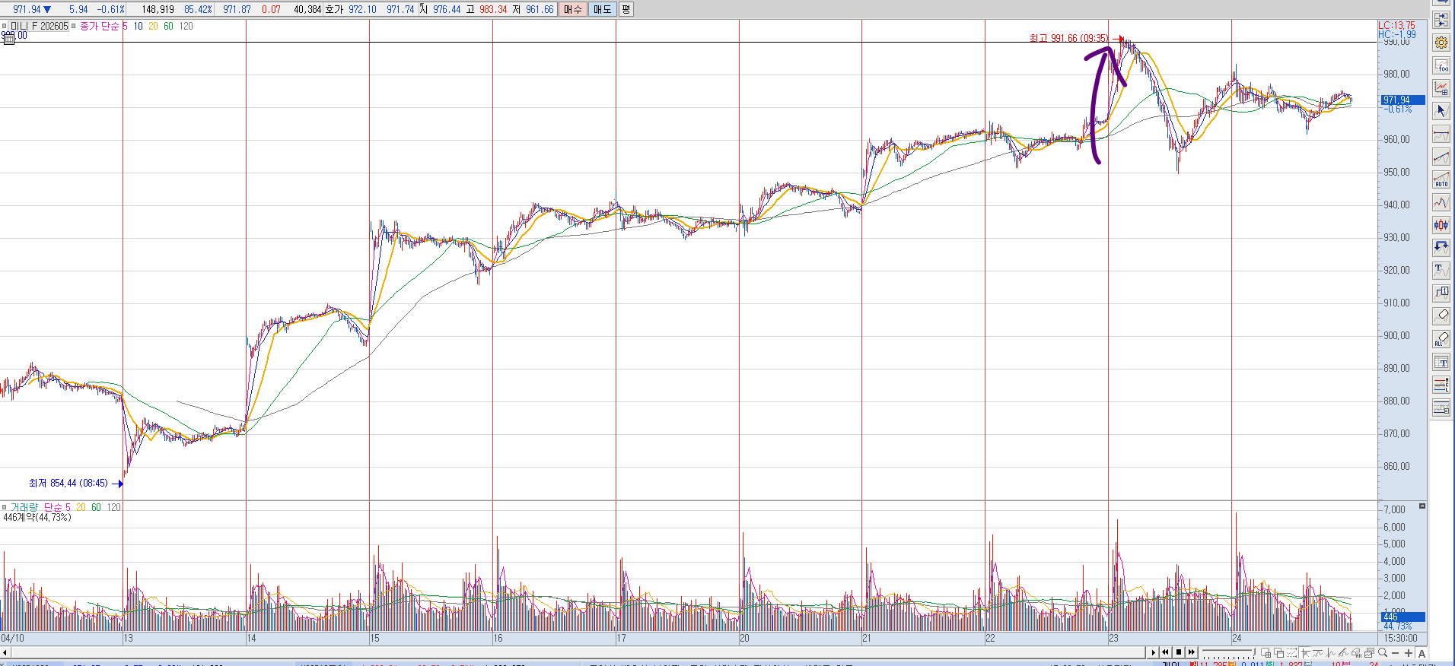Click the 거래량 volume indicator label
This screenshot has height=666, width=1455.
pos(24,507)
